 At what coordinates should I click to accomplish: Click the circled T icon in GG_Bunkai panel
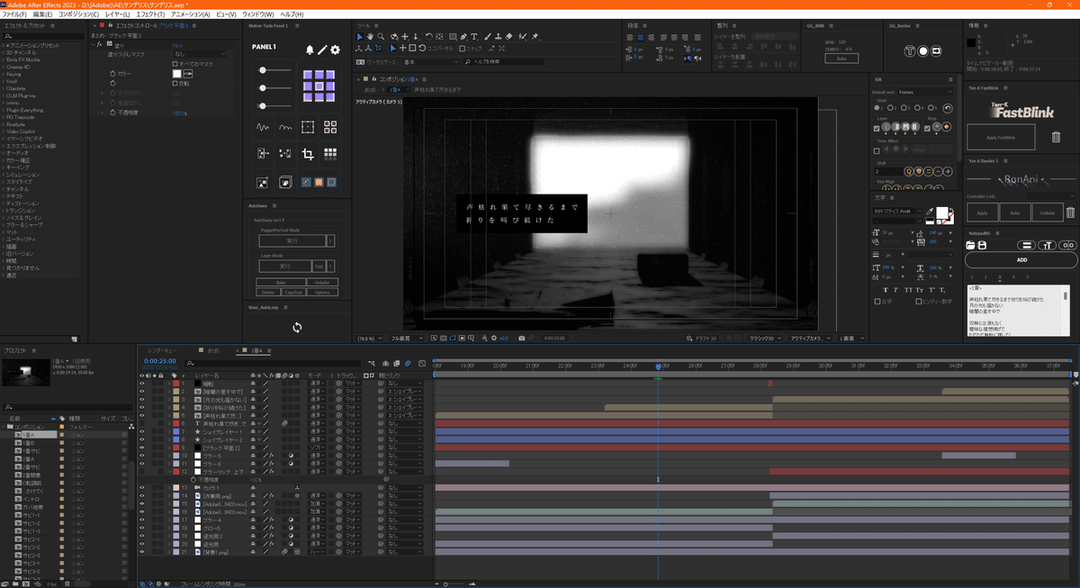pos(910,51)
